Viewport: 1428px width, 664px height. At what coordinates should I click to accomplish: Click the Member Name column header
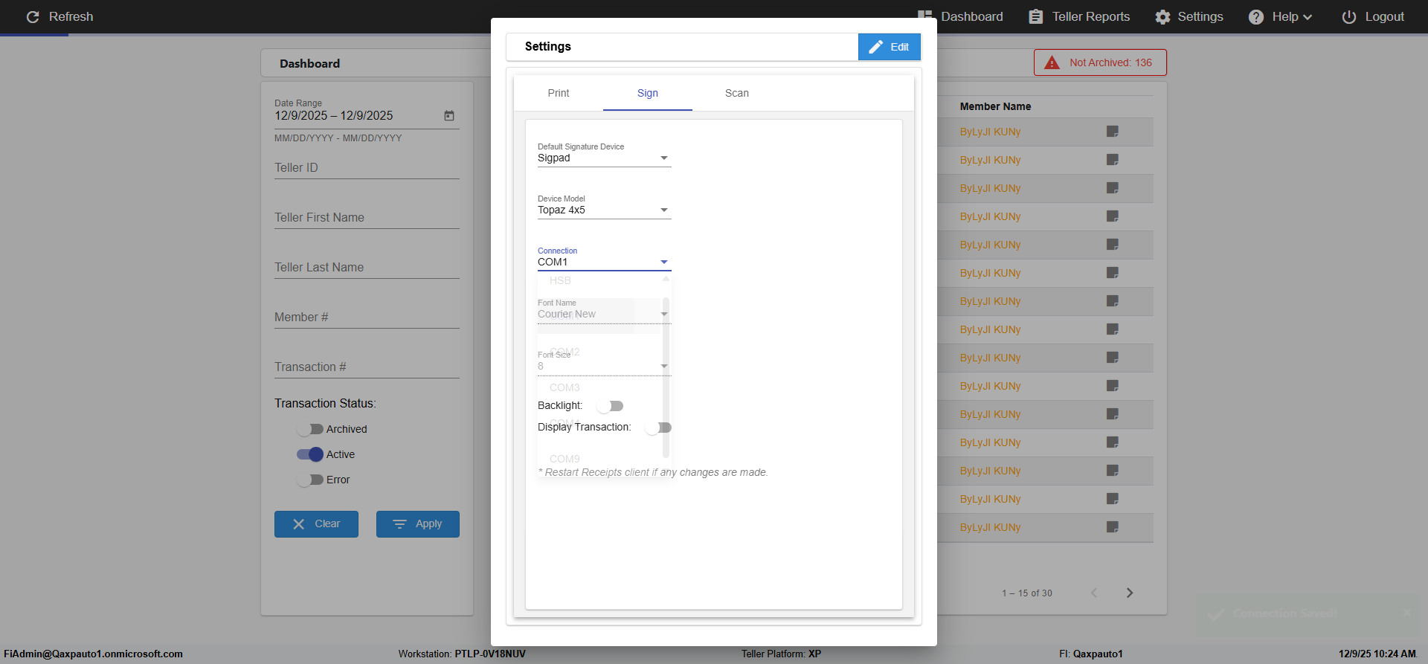[x=995, y=106]
